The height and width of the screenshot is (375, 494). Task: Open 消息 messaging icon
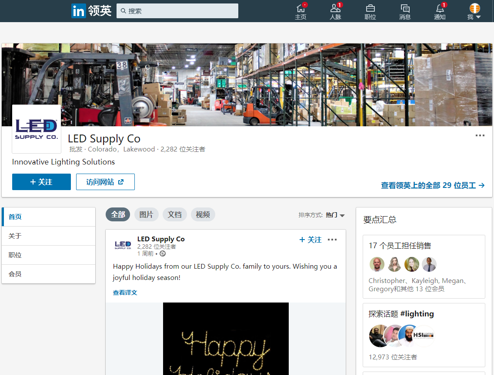[405, 11]
